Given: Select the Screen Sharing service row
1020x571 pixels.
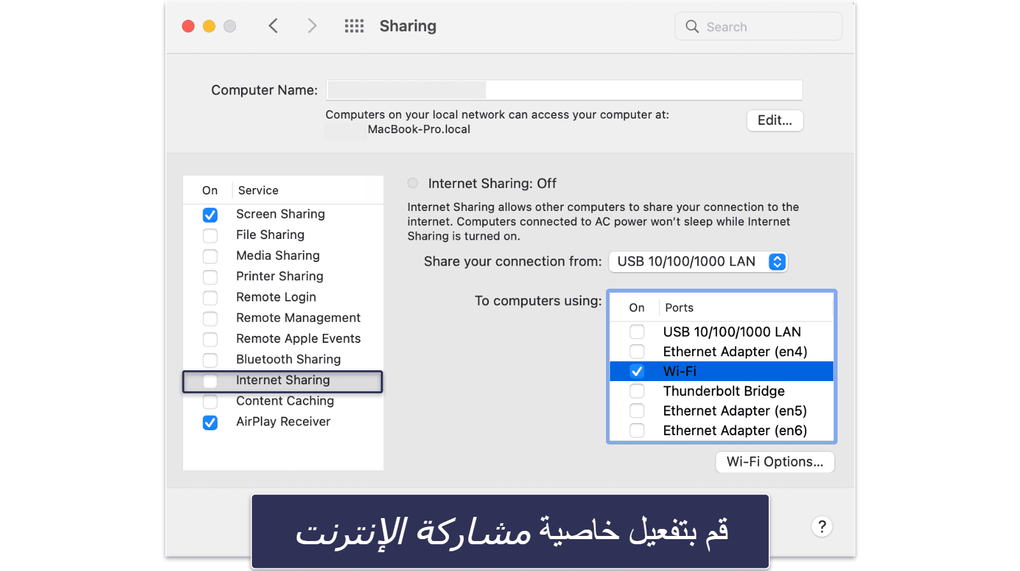Looking at the screenshot, I should [x=283, y=214].
